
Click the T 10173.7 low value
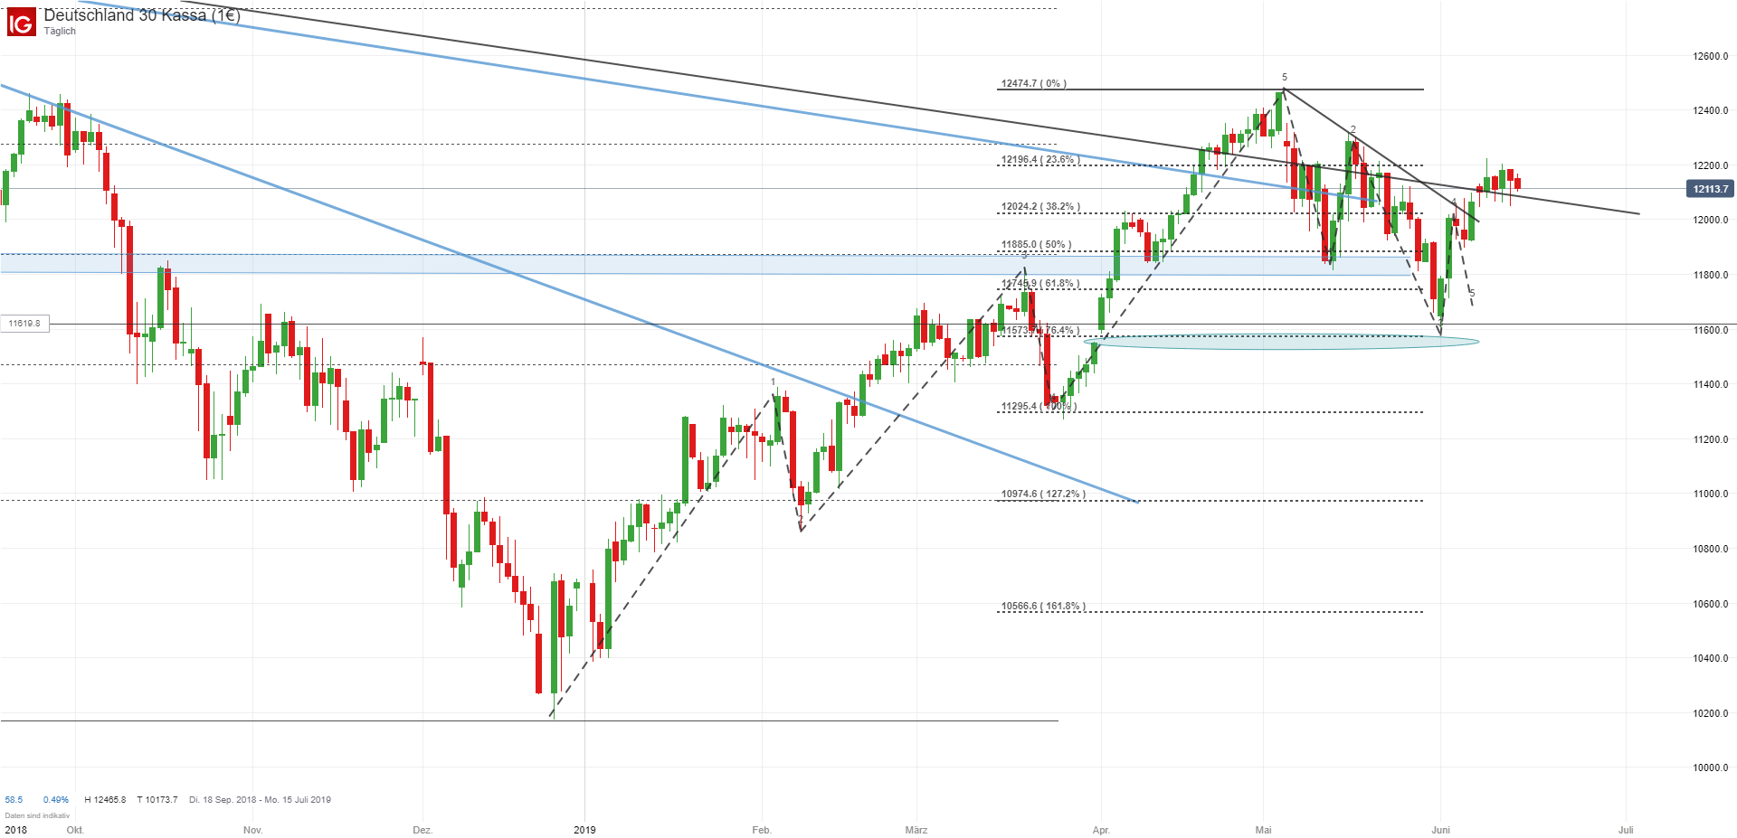pyautogui.click(x=157, y=800)
